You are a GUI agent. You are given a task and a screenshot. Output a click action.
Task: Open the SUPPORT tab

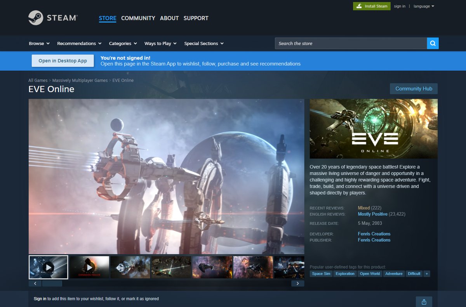[x=196, y=18]
